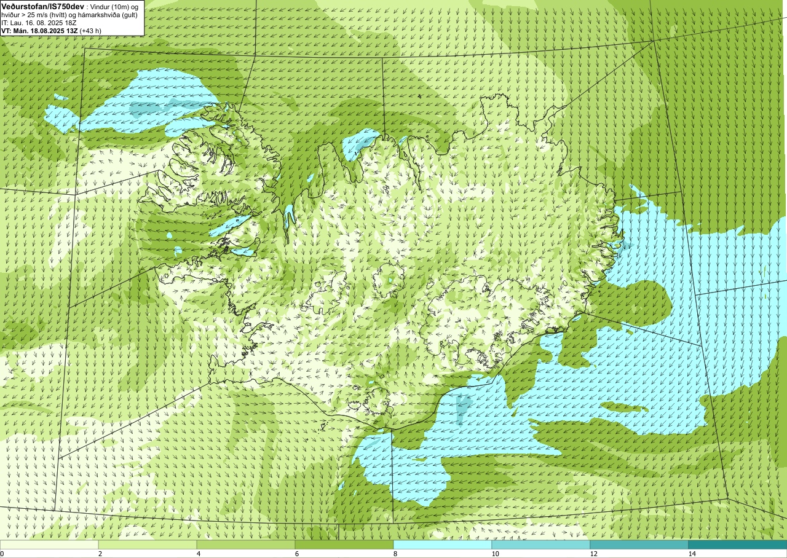Click the legend number '12'

(x=594, y=554)
